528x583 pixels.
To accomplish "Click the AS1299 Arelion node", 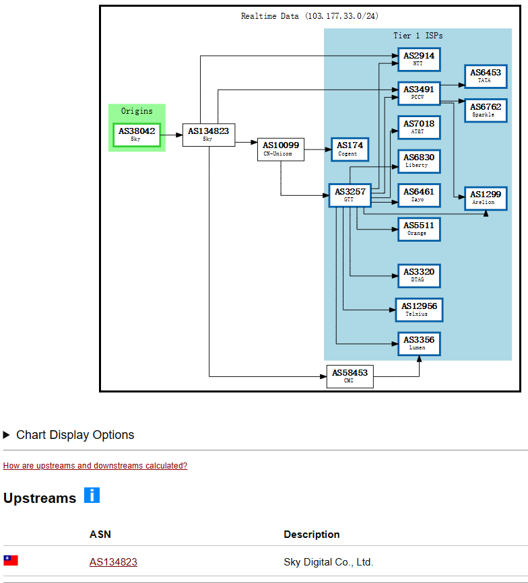I will click(486, 198).
